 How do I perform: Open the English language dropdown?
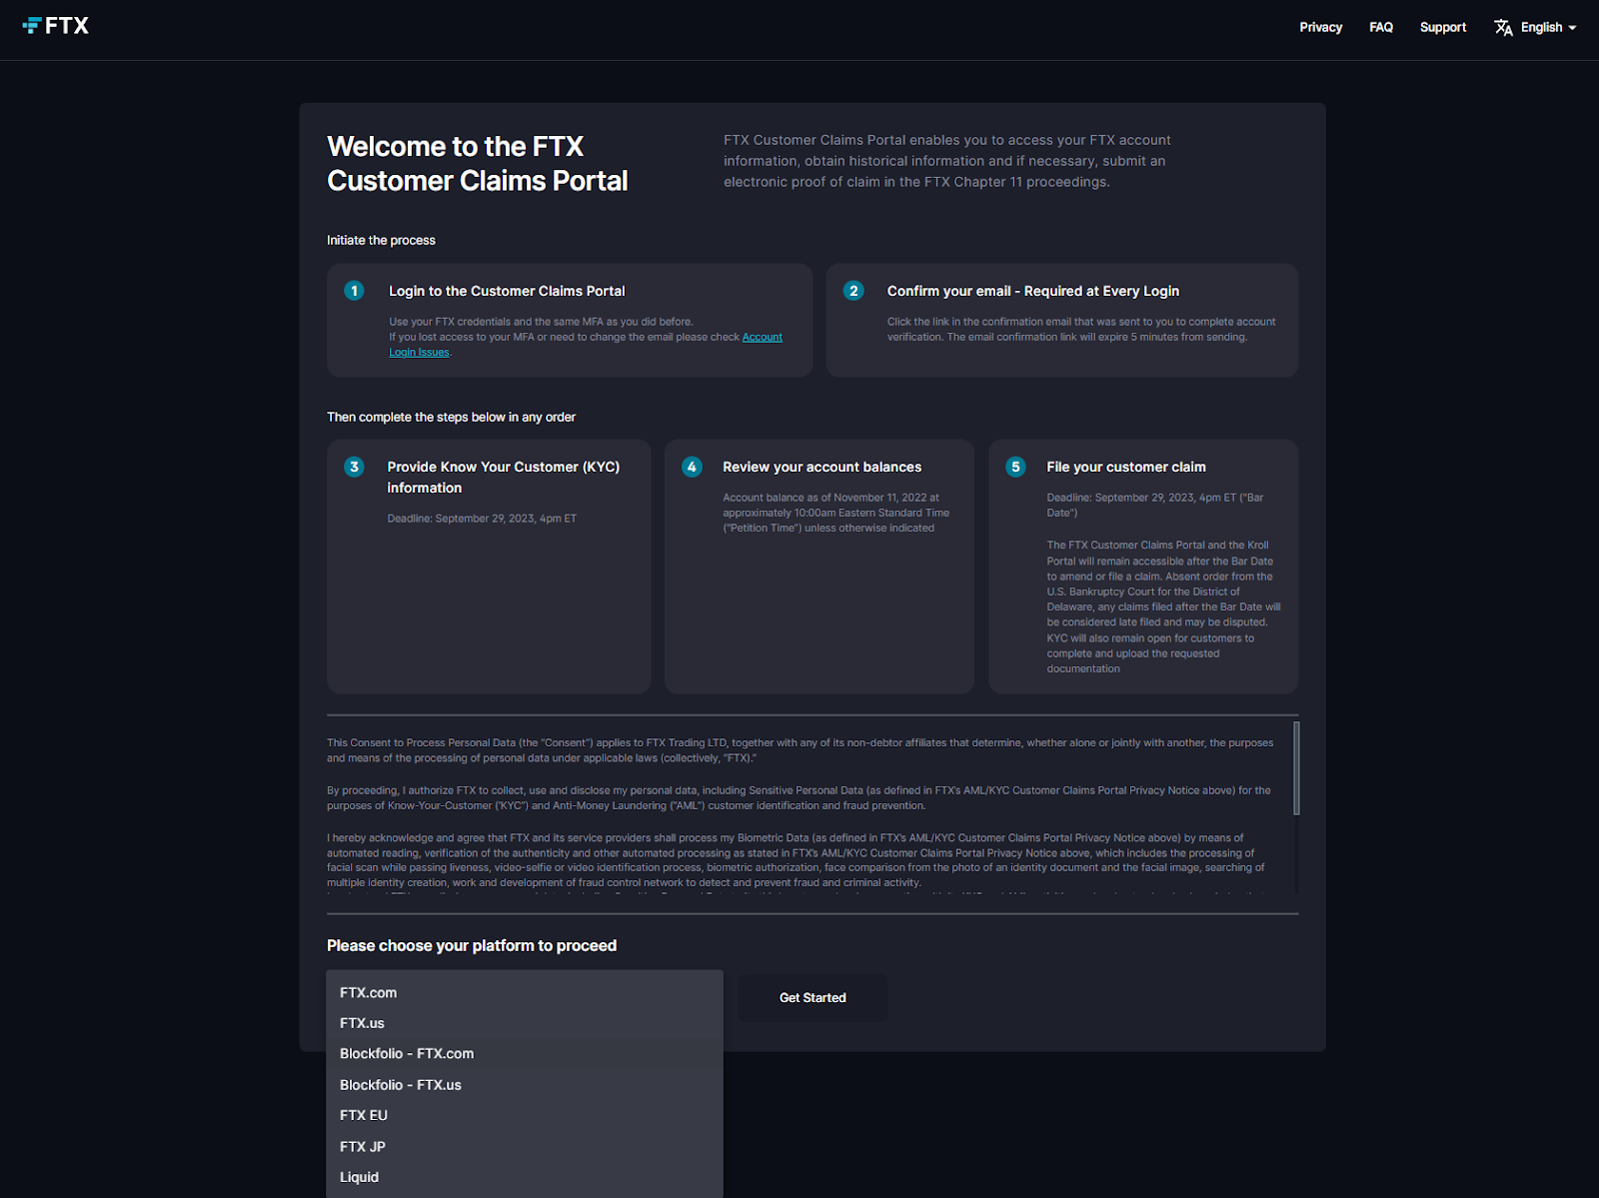pyautogui.click(x=1548, y=28)
